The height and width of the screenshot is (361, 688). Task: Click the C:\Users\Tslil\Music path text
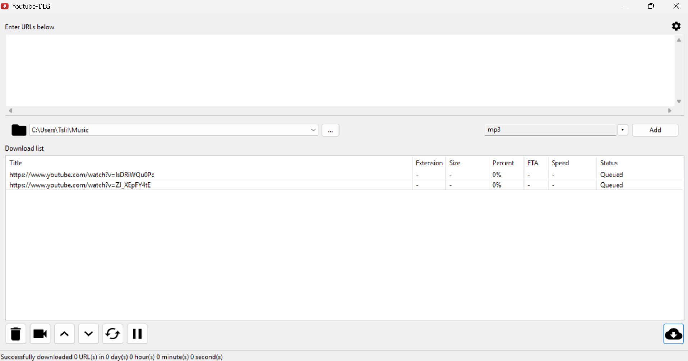pyautogui.click(x=60, y=130)
